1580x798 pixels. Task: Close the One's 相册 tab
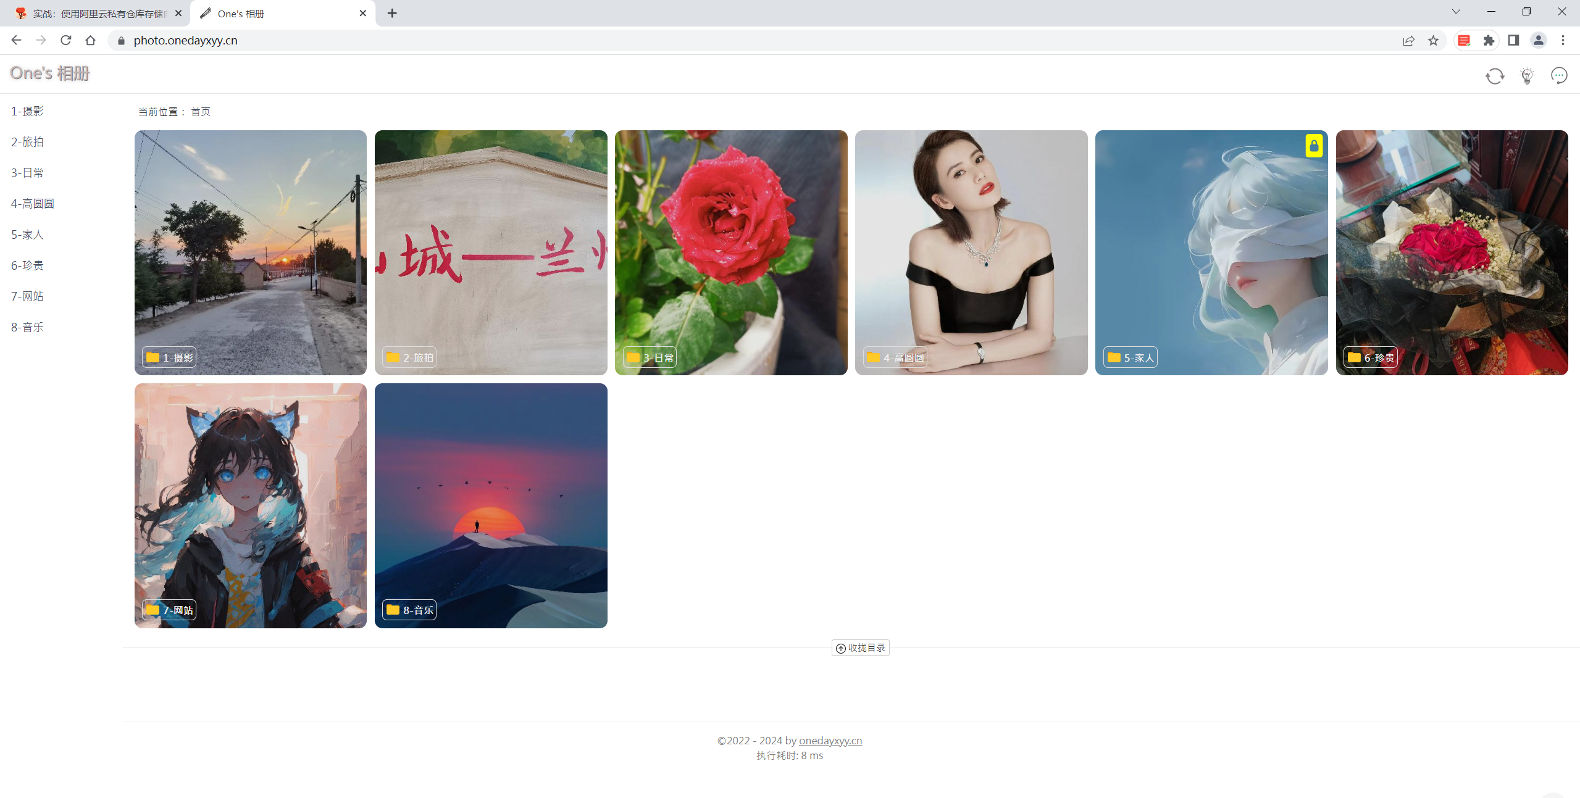[x=363, y=13]
